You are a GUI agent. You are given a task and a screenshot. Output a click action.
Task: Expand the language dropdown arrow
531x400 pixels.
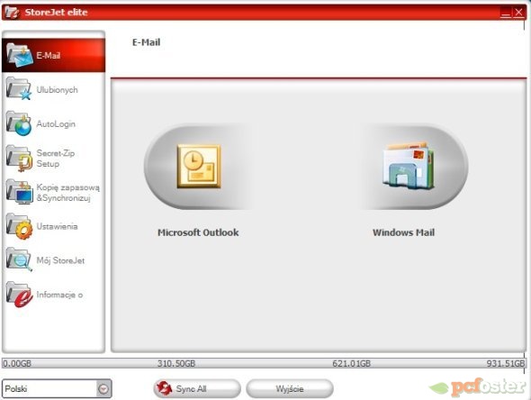pos(103,388)
